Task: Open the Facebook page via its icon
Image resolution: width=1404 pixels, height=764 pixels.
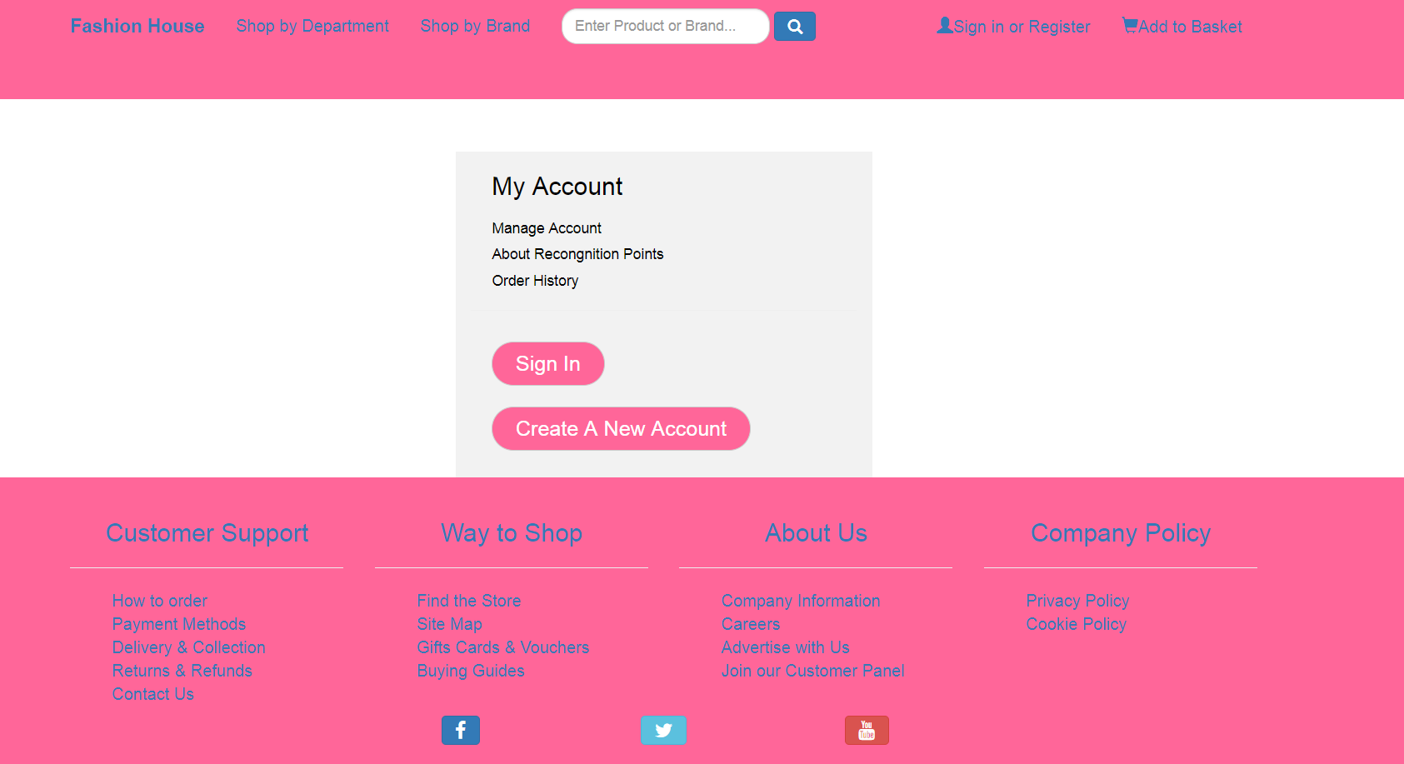Action: pos(460,730)
